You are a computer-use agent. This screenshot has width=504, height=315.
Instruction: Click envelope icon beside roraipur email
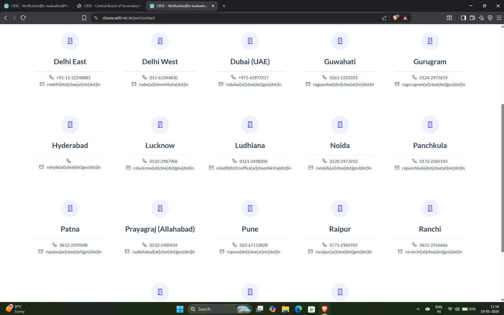tap(310, 251)
